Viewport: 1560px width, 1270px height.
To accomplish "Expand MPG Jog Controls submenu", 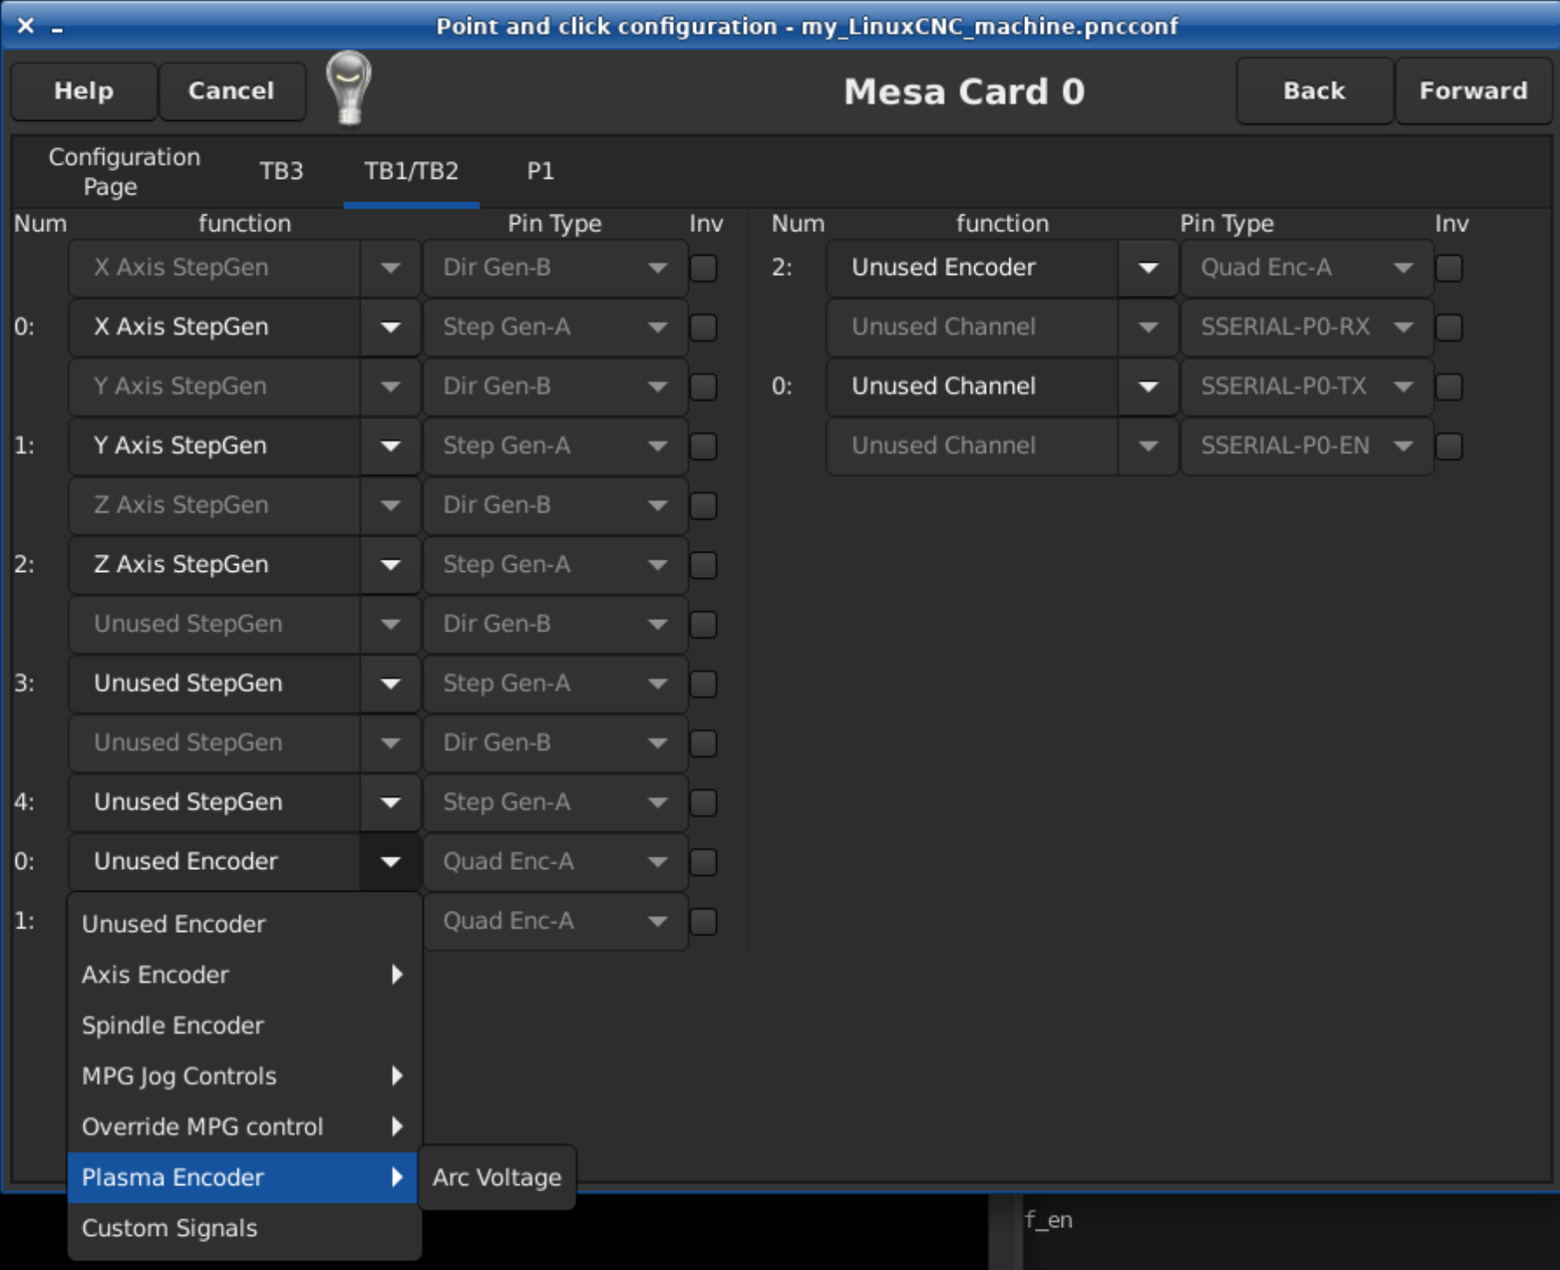I will pos(244,1076).
